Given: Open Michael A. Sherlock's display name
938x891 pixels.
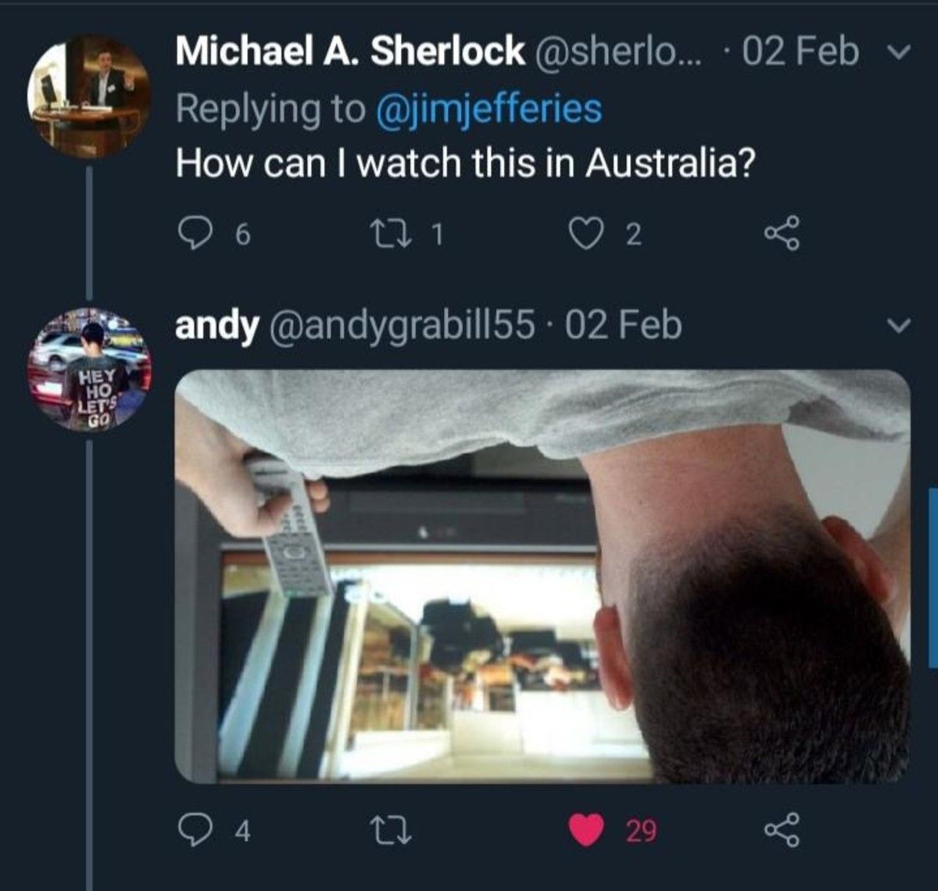Looking at the screenshot, I should point(349,52).
